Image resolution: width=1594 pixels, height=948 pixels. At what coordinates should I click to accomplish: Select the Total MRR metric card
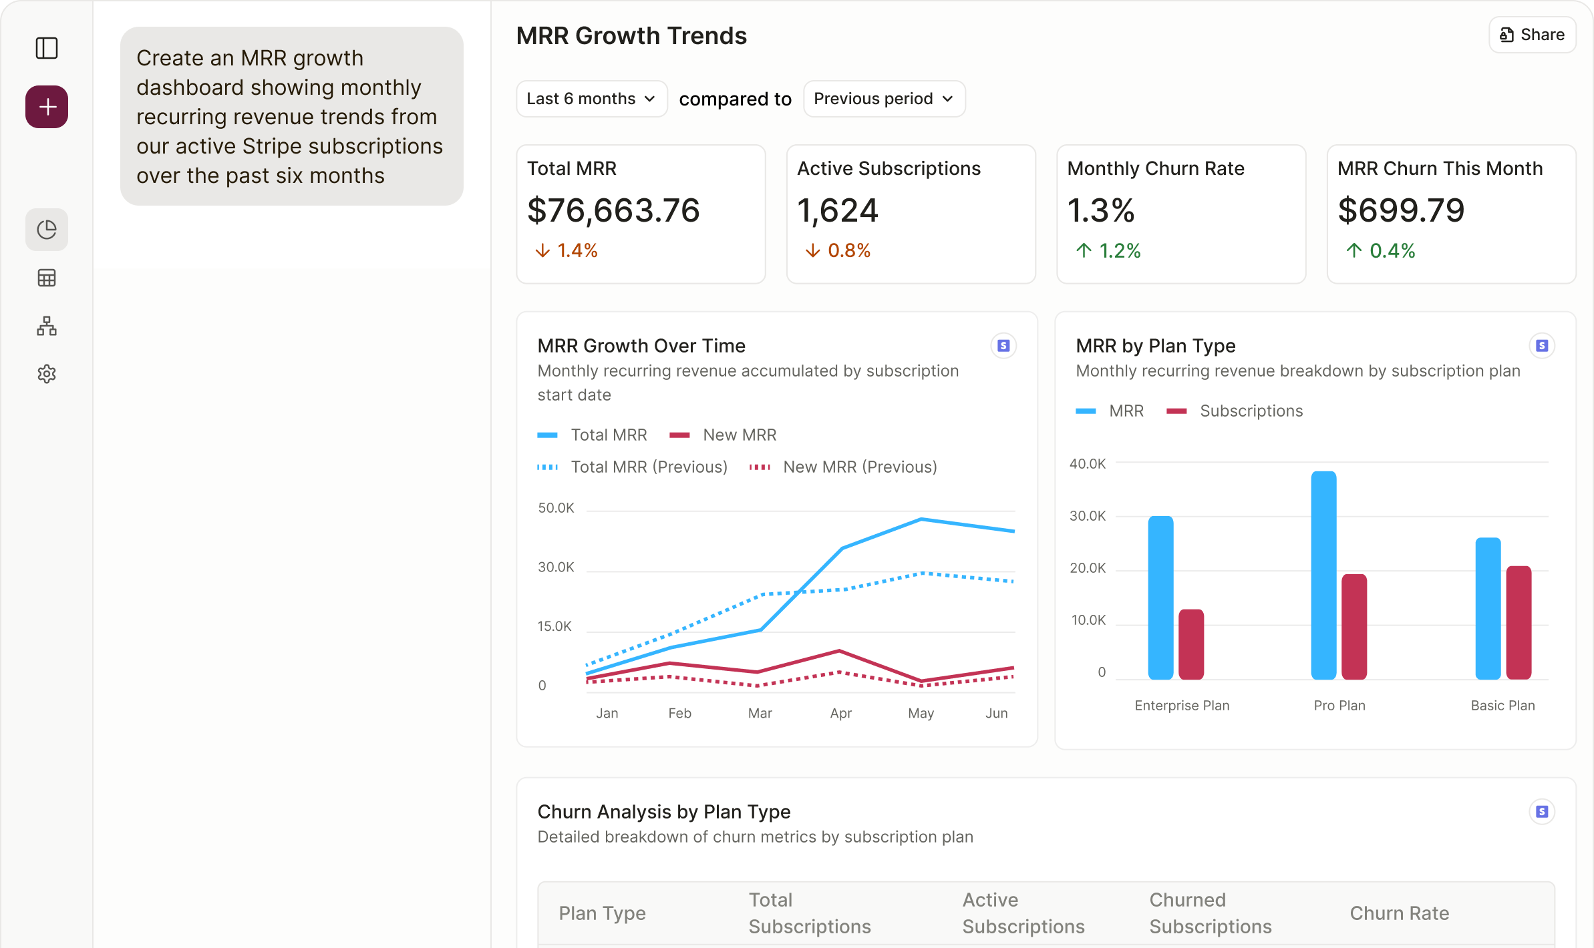click(x=640, y=214)
